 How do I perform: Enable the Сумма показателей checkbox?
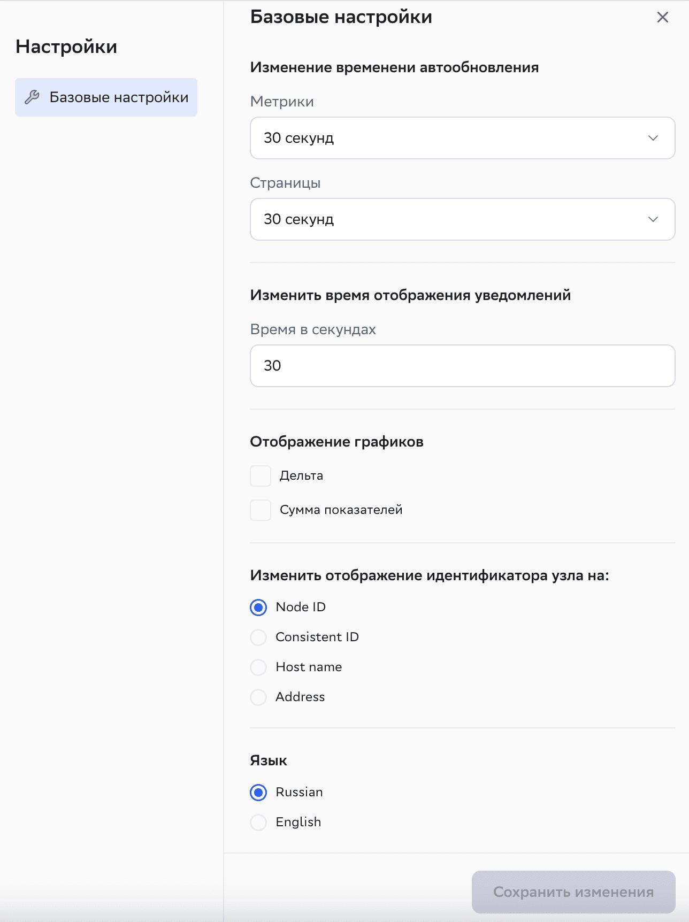[260, 510]
